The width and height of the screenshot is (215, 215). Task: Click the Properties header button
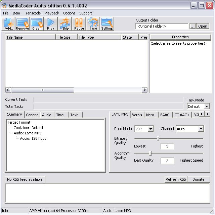point(180,37)
